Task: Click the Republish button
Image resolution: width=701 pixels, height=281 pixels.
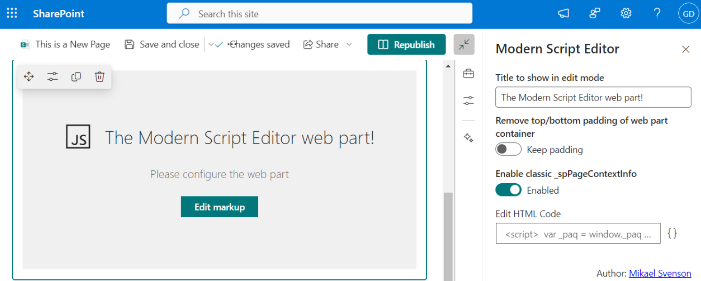Action: click(406, 44)
